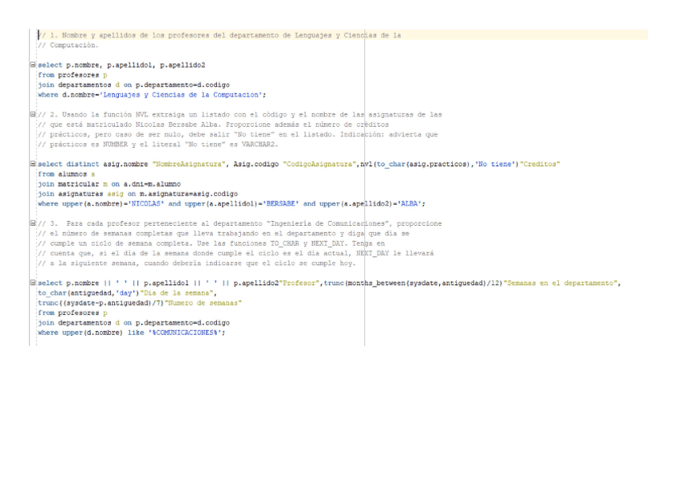Collapse the select distinct asig.nombre block
The image size is (677, 478).
pos(32,164)
